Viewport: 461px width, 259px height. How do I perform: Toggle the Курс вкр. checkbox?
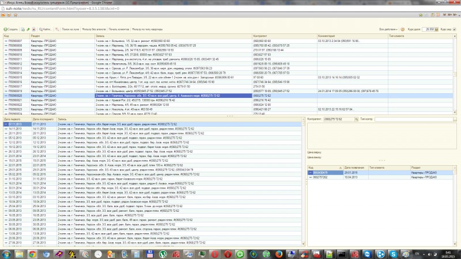click(x=455, y=29)
